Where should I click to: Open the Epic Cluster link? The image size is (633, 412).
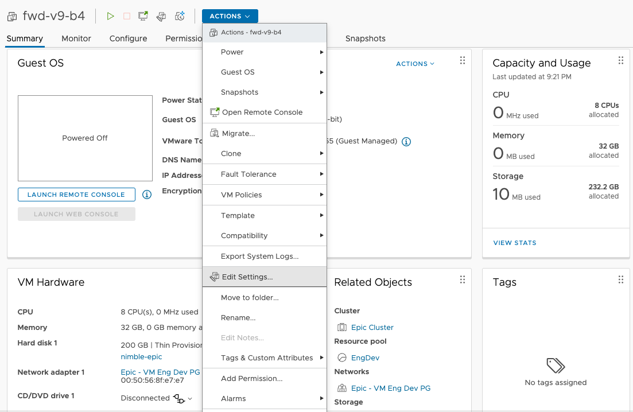coord(372,327)
